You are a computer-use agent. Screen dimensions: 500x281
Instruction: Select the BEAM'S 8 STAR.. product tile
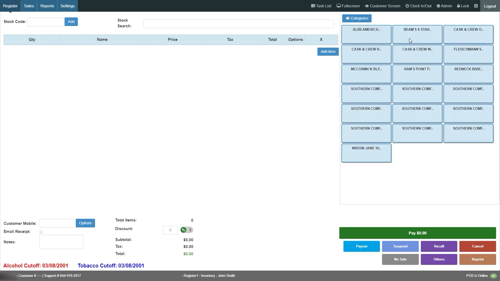(418, 34)
